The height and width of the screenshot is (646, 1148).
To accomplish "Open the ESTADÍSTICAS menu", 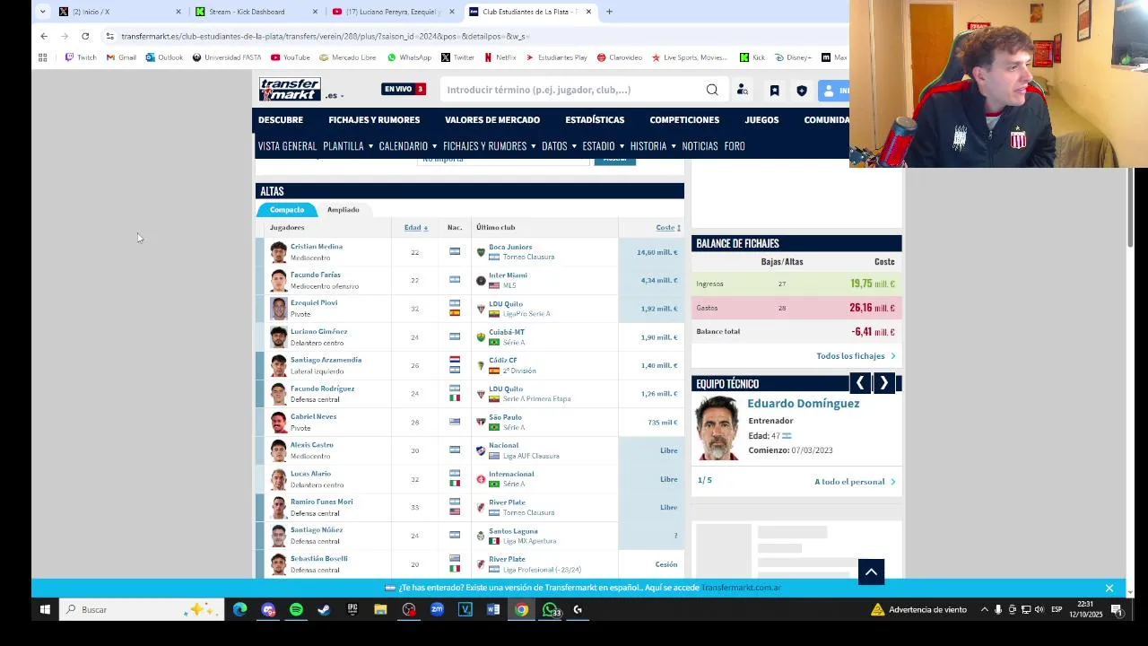I will pyautogui.click(x=595, y=119).
